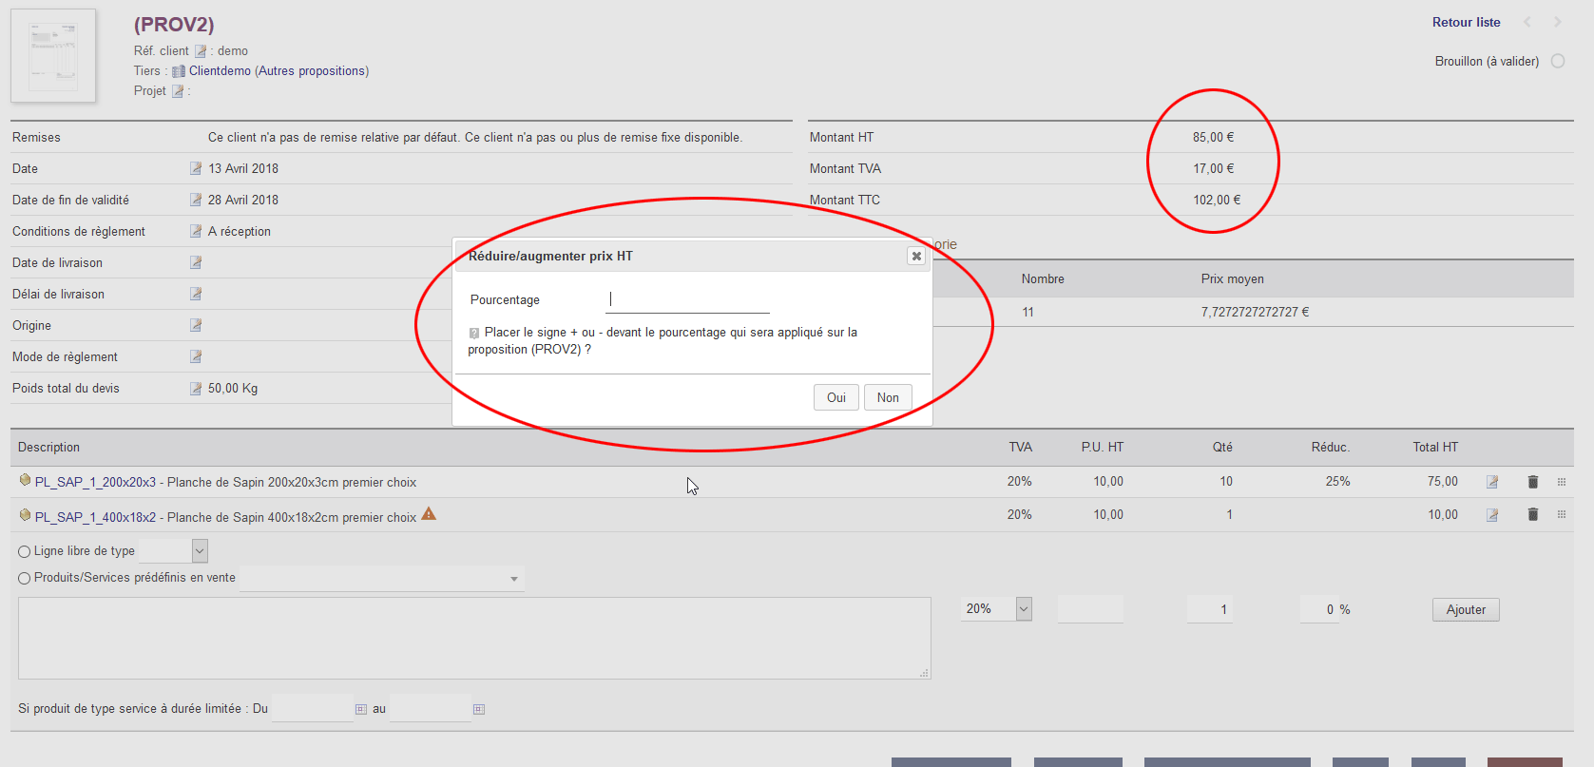
Task: Open the free line type dropdown
Action: click(x=200, y=550)
